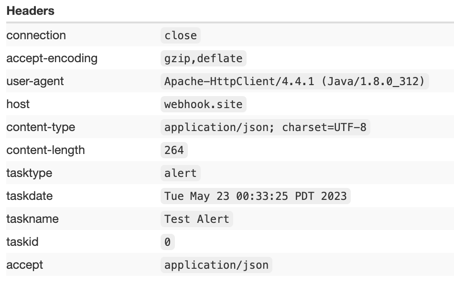Viewport: 454px width, 285px height.
Task: Select the tasktype header label
Action: pyautogui.click(x=29, y=173)
